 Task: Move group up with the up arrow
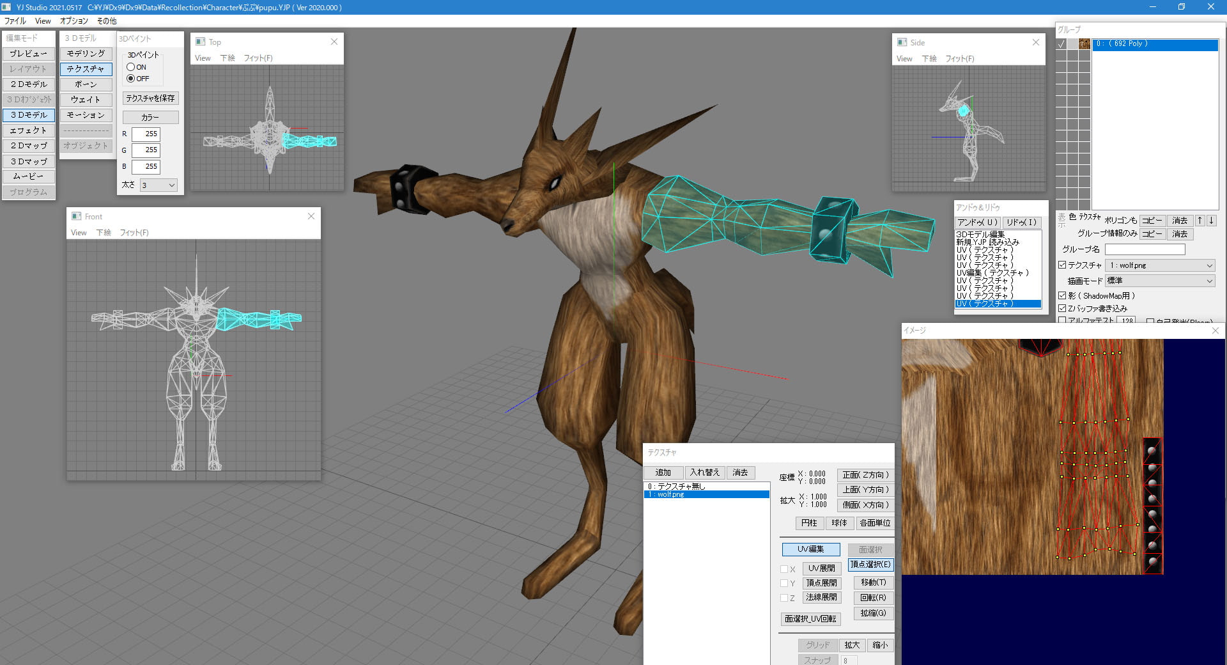point(1200,221)
